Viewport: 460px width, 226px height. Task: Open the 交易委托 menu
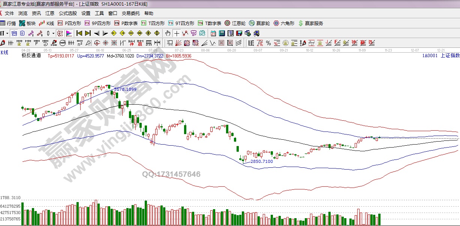[130, 13]
